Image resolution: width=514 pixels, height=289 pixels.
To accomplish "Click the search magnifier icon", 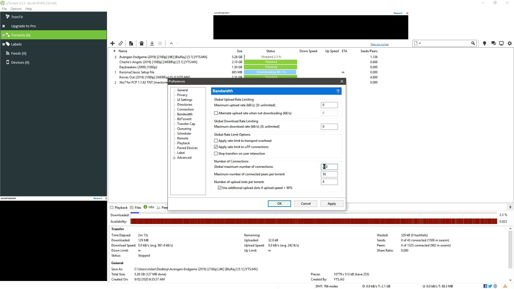I will click(473, 43).
